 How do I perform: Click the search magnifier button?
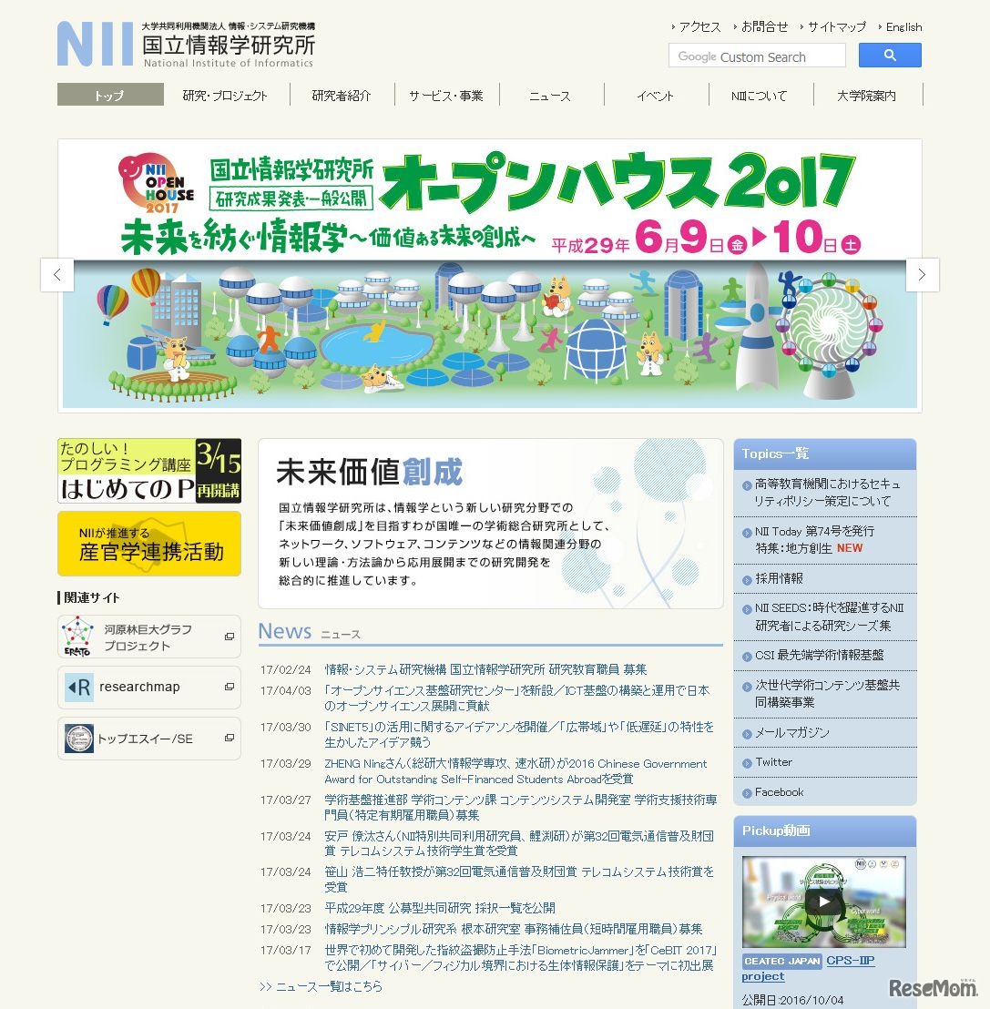[889, 55]
